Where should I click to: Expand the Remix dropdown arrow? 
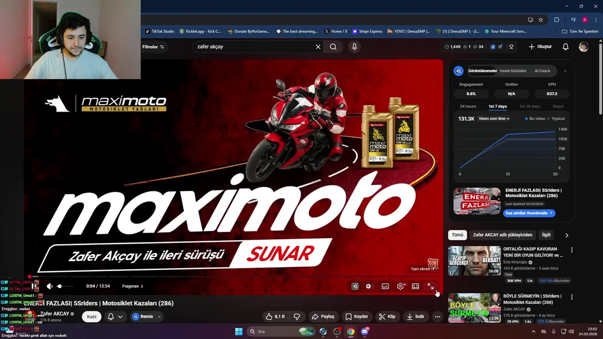[x=159, y=316]
